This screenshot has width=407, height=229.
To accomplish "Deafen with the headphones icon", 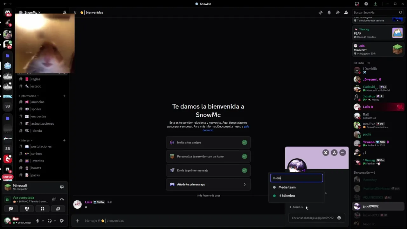I will tap(50, 221).
